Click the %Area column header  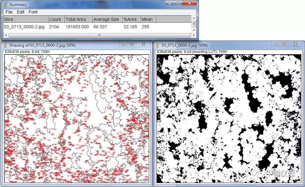(x=130, y=19)
